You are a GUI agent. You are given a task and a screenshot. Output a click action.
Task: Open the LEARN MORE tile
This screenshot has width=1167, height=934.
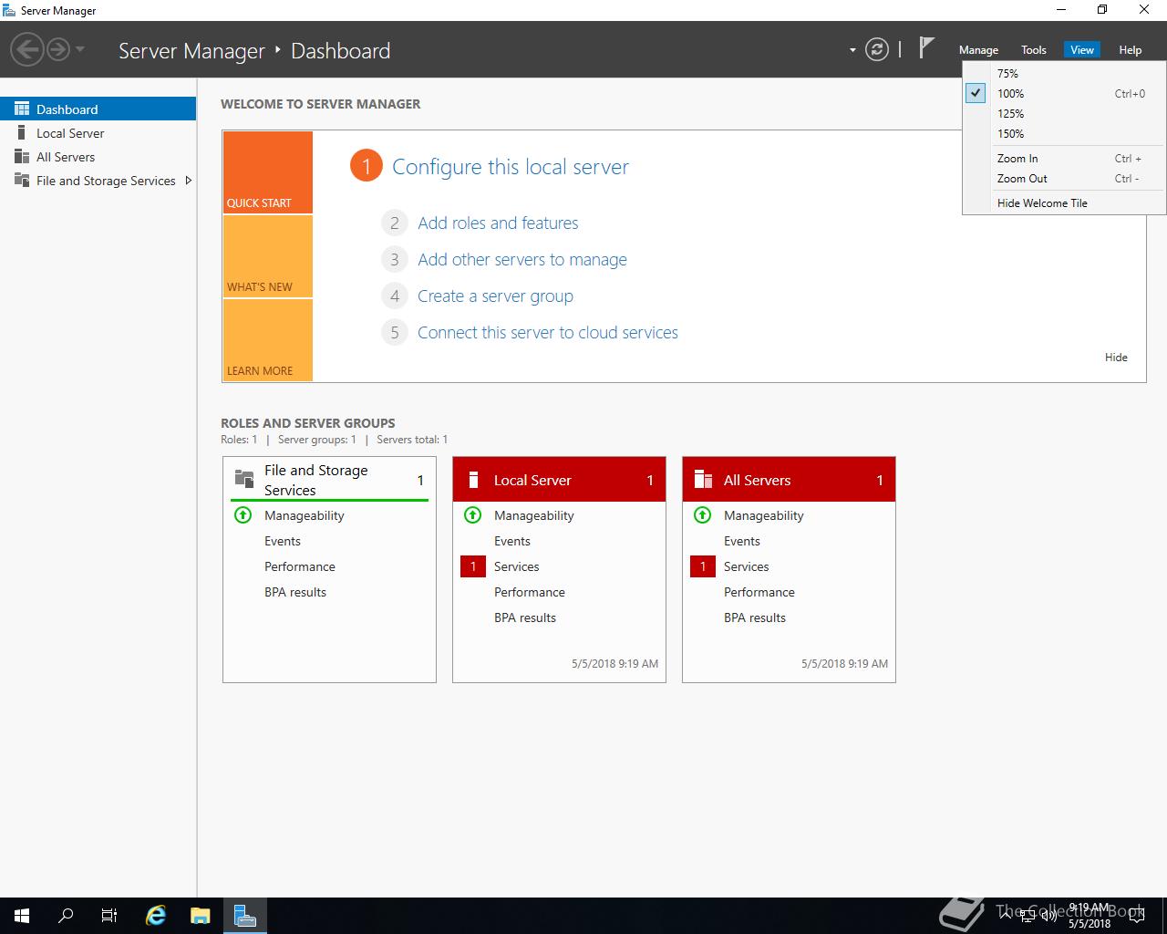pos(267,340)
